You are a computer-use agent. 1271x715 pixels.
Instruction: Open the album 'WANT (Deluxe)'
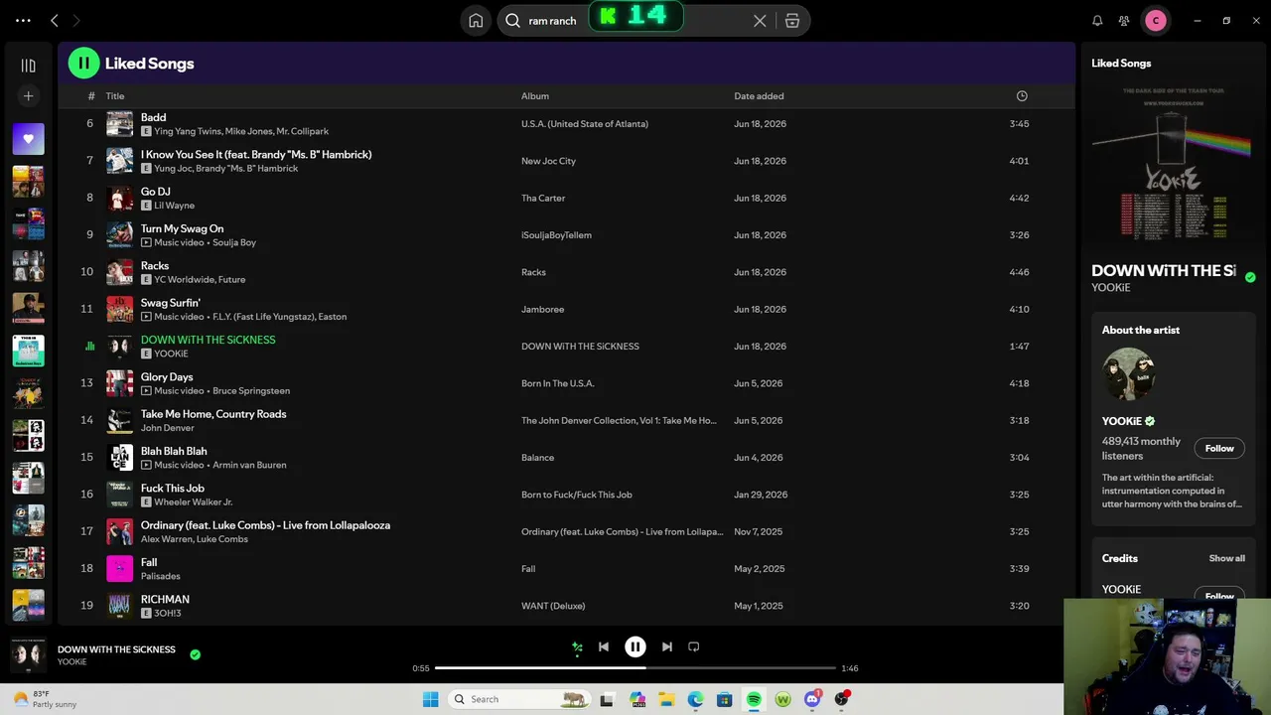click(x=553, y=606)
